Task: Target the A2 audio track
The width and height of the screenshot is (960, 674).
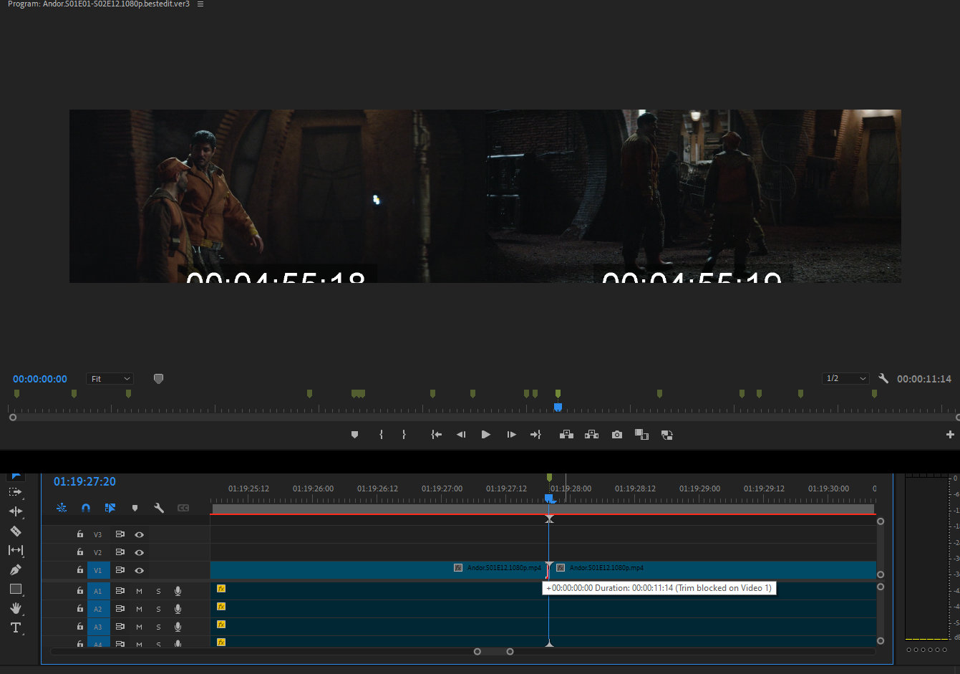Action: pos(98,609)
